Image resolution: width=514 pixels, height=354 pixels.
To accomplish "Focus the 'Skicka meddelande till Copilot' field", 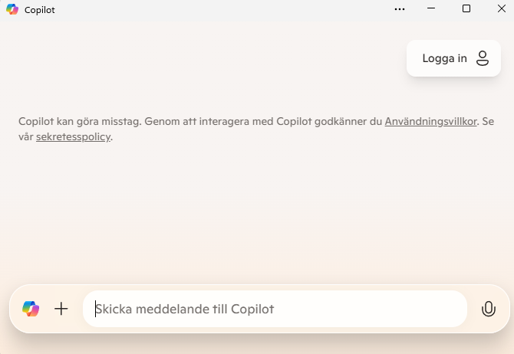I will click(x=275, y=309).
